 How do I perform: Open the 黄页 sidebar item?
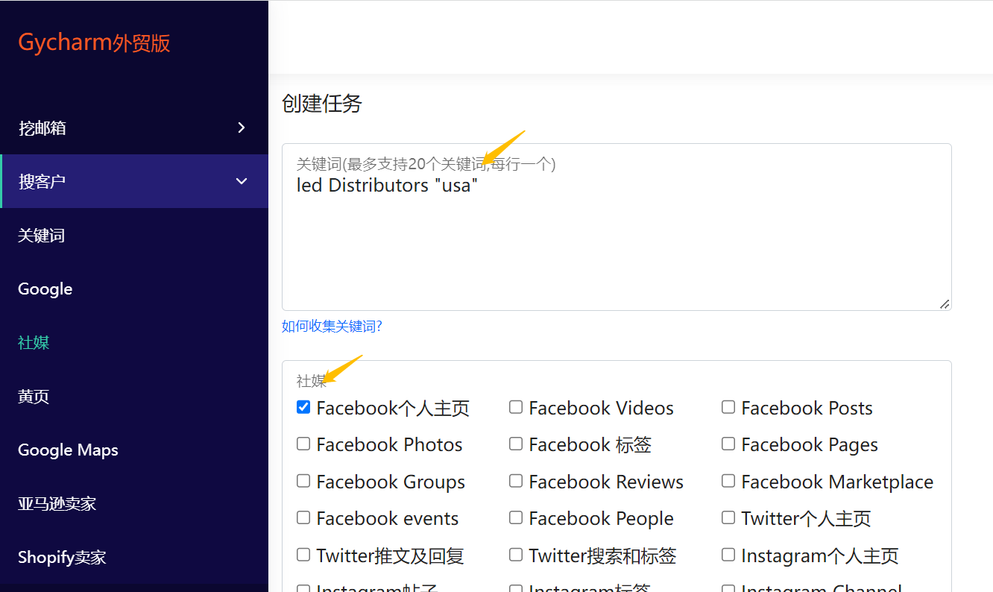pyautogui.click(x=34, y=397)
